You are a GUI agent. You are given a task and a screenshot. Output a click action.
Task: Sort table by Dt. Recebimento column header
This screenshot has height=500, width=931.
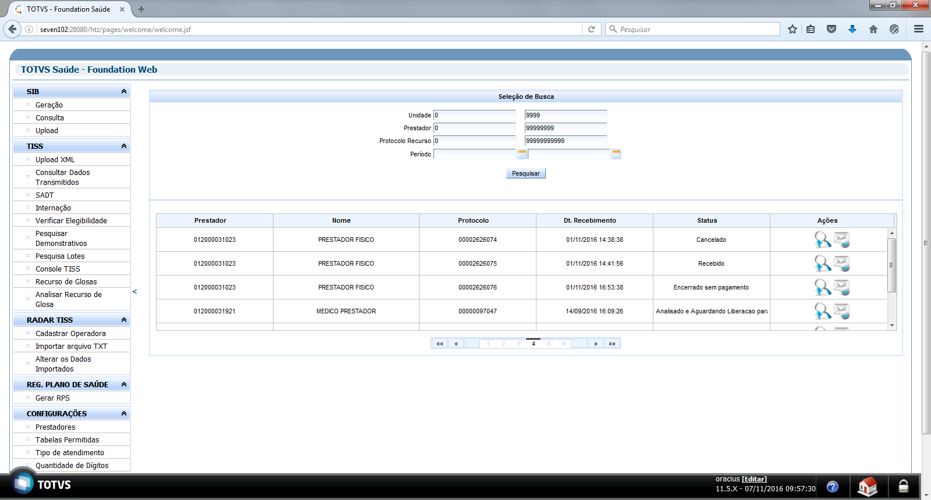click(590, 220)
